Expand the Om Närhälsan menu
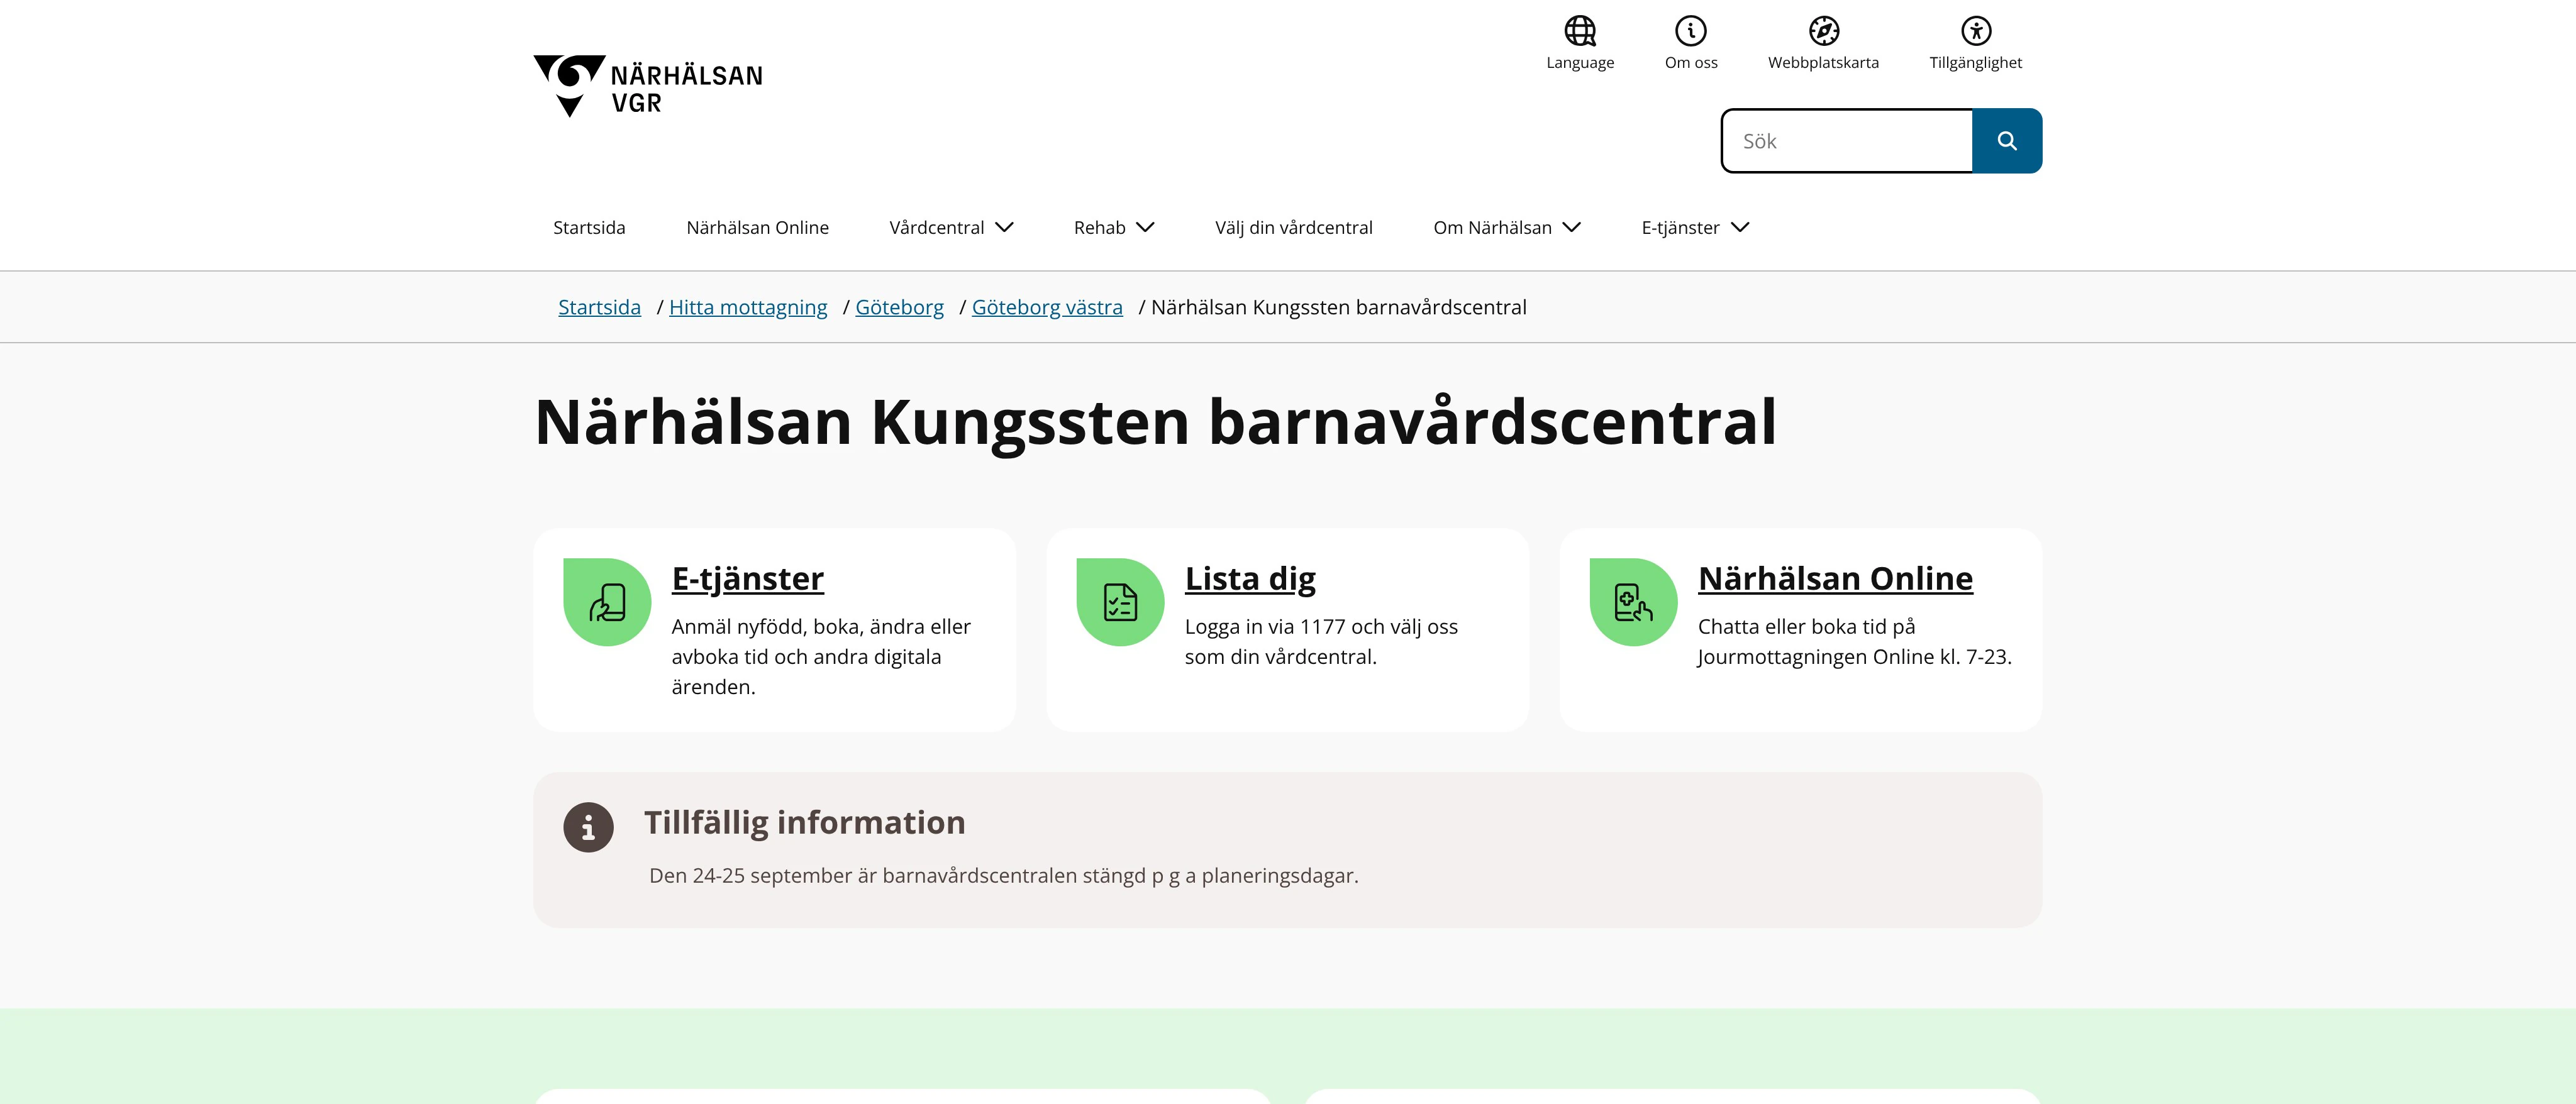This screenshot has height=1104, width=2576. tap(1507, 228)
